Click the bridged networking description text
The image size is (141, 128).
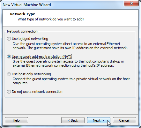tap(70, 46)
